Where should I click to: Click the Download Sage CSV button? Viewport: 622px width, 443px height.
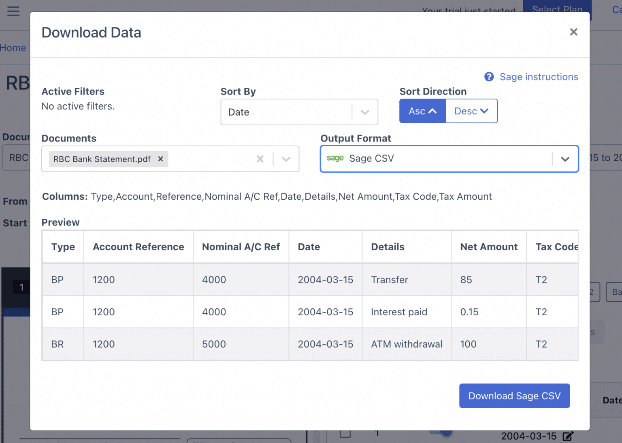click(x=514, y=396)
